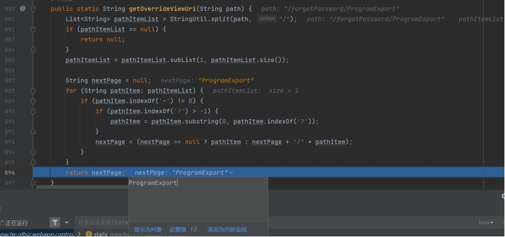Image resolution: width=505 pixels, height=237 pixels.
Task: Click the pache.ofbiz.webapp.contro stack frame row
Action: [x=37, y=234]
